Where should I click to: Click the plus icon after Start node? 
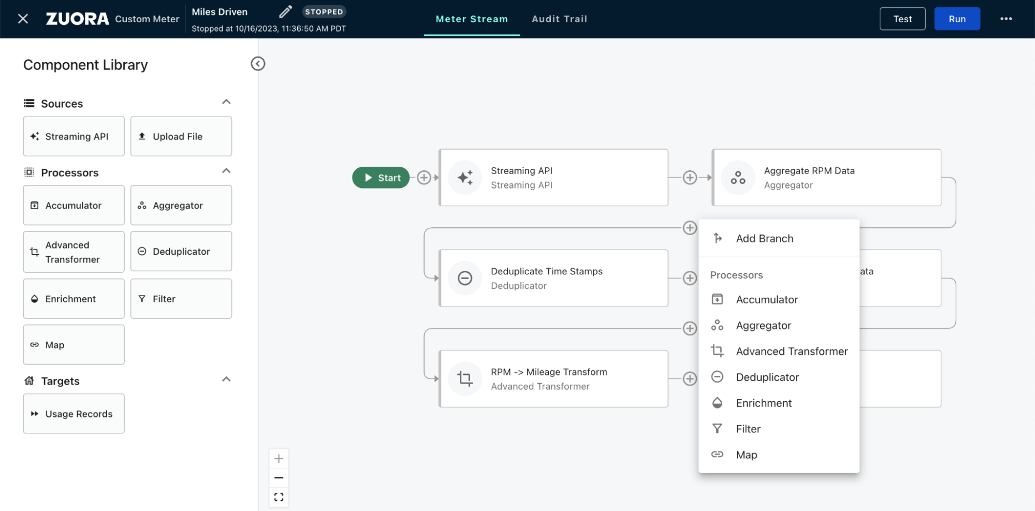click(x=424, y=178)
